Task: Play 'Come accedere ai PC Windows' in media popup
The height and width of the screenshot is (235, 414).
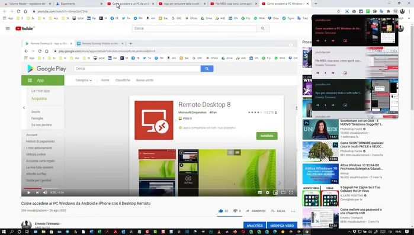Action: click(325, 41)
